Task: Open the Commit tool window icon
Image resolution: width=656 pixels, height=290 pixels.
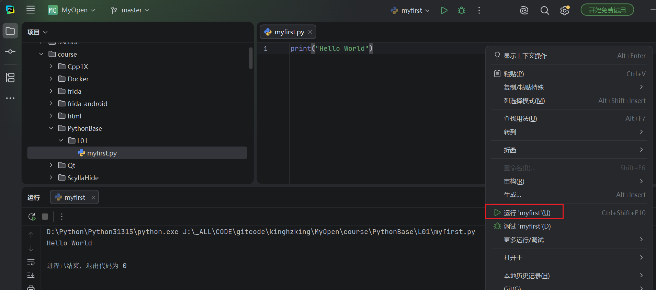Action: (10, 51)
